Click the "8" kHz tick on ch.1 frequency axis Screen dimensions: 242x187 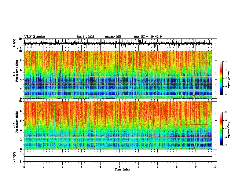21,61
